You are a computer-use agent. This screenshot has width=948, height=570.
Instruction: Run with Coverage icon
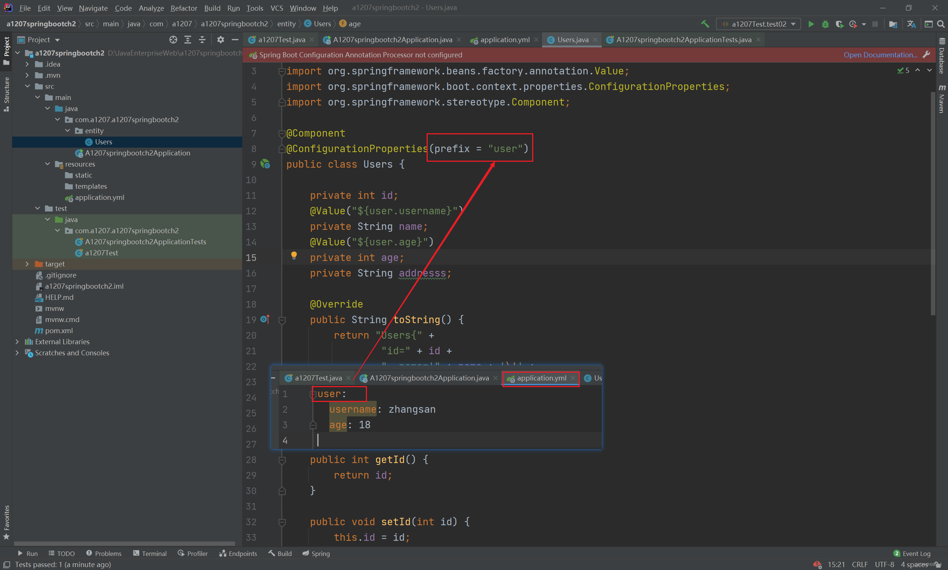(839, 24)
